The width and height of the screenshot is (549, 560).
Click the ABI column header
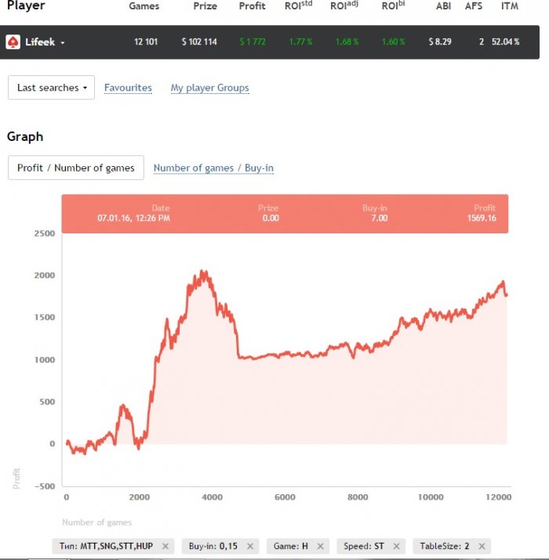pyautogui.click(x=443, y=6)
